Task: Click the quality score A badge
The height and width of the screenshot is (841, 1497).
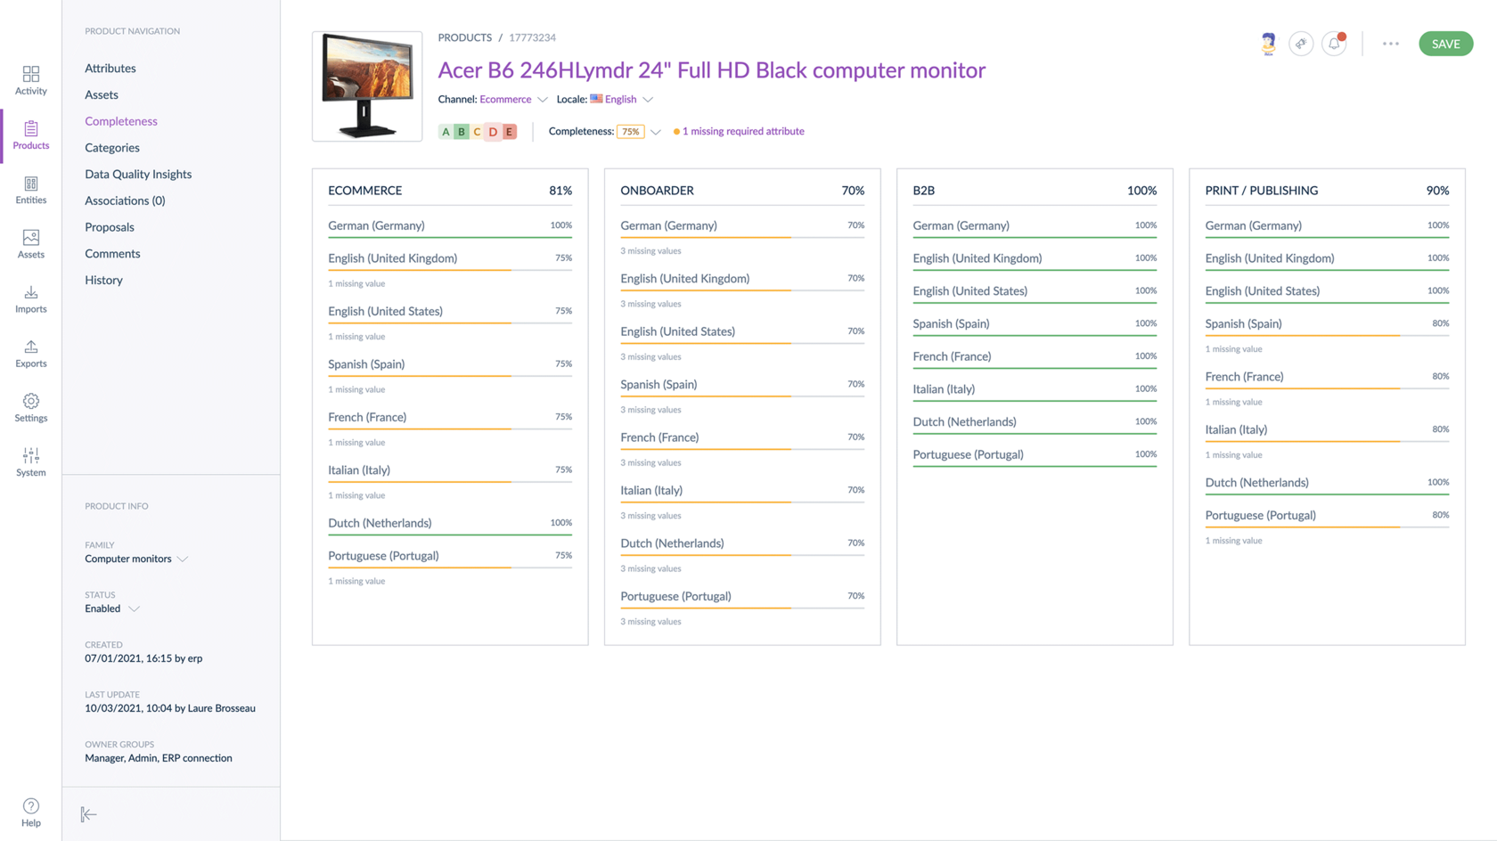Action: [x=446, y=132]
